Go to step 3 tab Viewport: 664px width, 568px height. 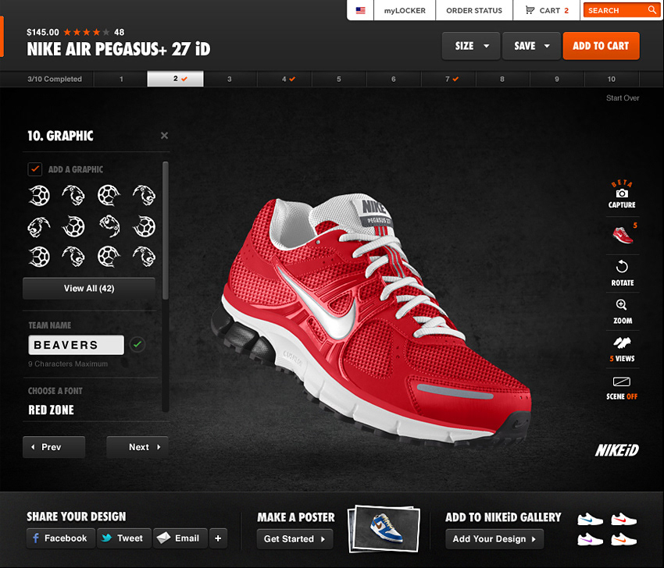(x=230, y=79)
